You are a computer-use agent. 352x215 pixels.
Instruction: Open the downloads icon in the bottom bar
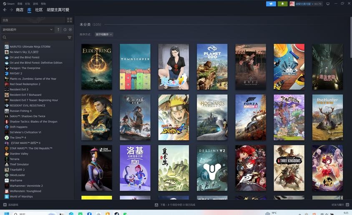[156, 205]
